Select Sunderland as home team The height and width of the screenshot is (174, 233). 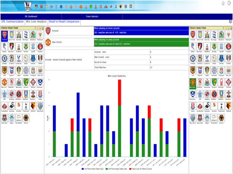[5, 107]
